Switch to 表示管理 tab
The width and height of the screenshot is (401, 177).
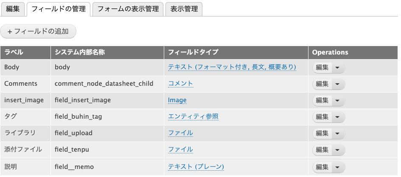click(x=184, y=9)
